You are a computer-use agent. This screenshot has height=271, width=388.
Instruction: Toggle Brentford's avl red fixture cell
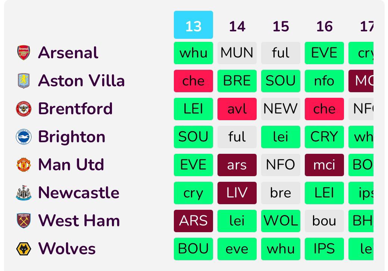[x=237, y=109]
